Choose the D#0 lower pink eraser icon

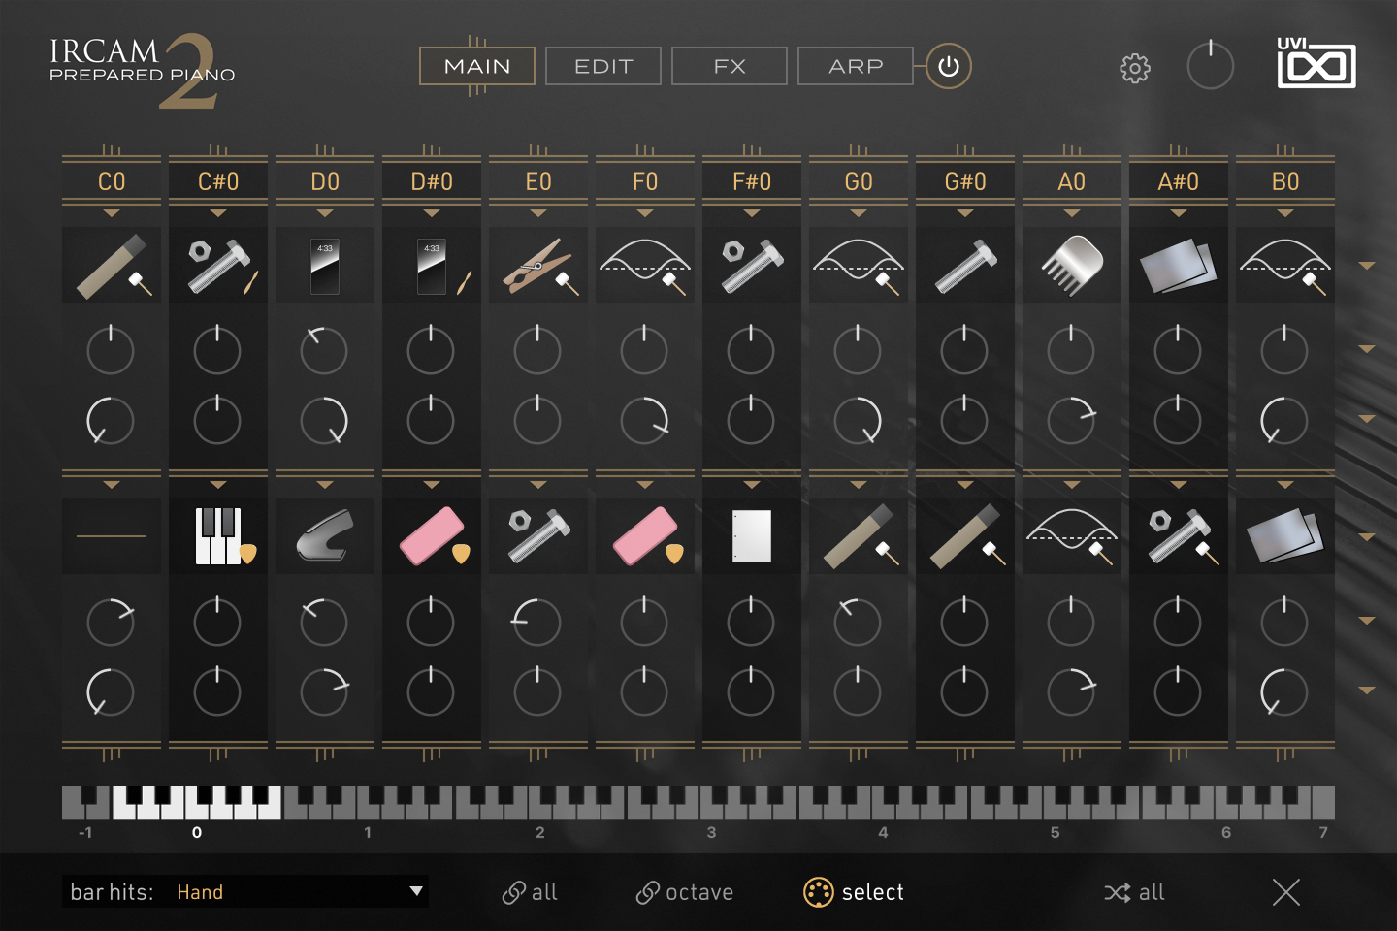click(x=432, y=536)
